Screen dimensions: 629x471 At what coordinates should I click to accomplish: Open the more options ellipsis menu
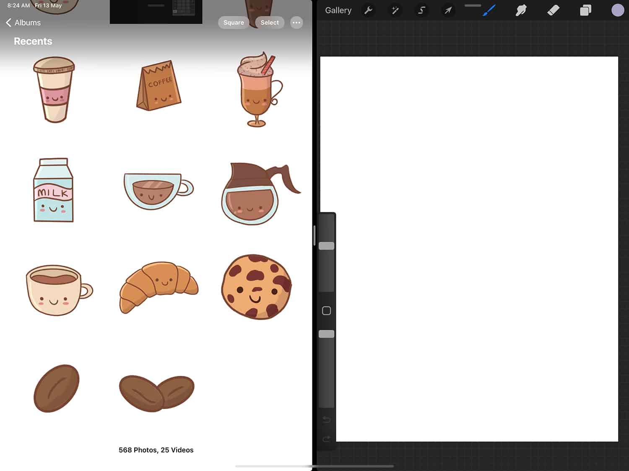(296, 23)
